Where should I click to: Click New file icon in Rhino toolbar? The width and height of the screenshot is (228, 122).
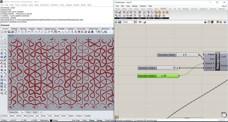coord(2,32)
